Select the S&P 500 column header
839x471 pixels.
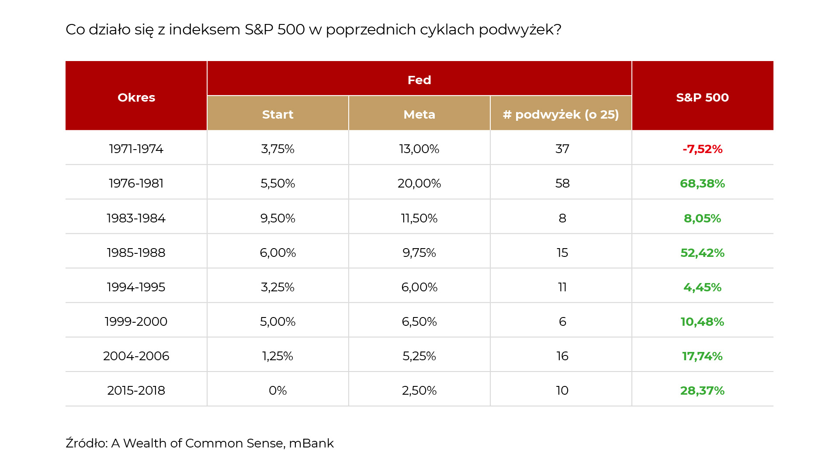[x=702, y=97]
